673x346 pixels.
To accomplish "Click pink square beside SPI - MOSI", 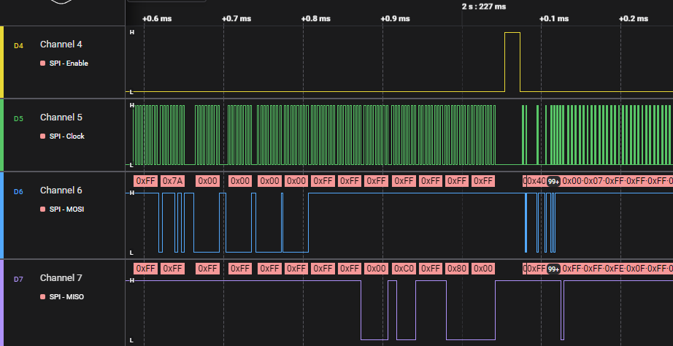I will 42,209.
